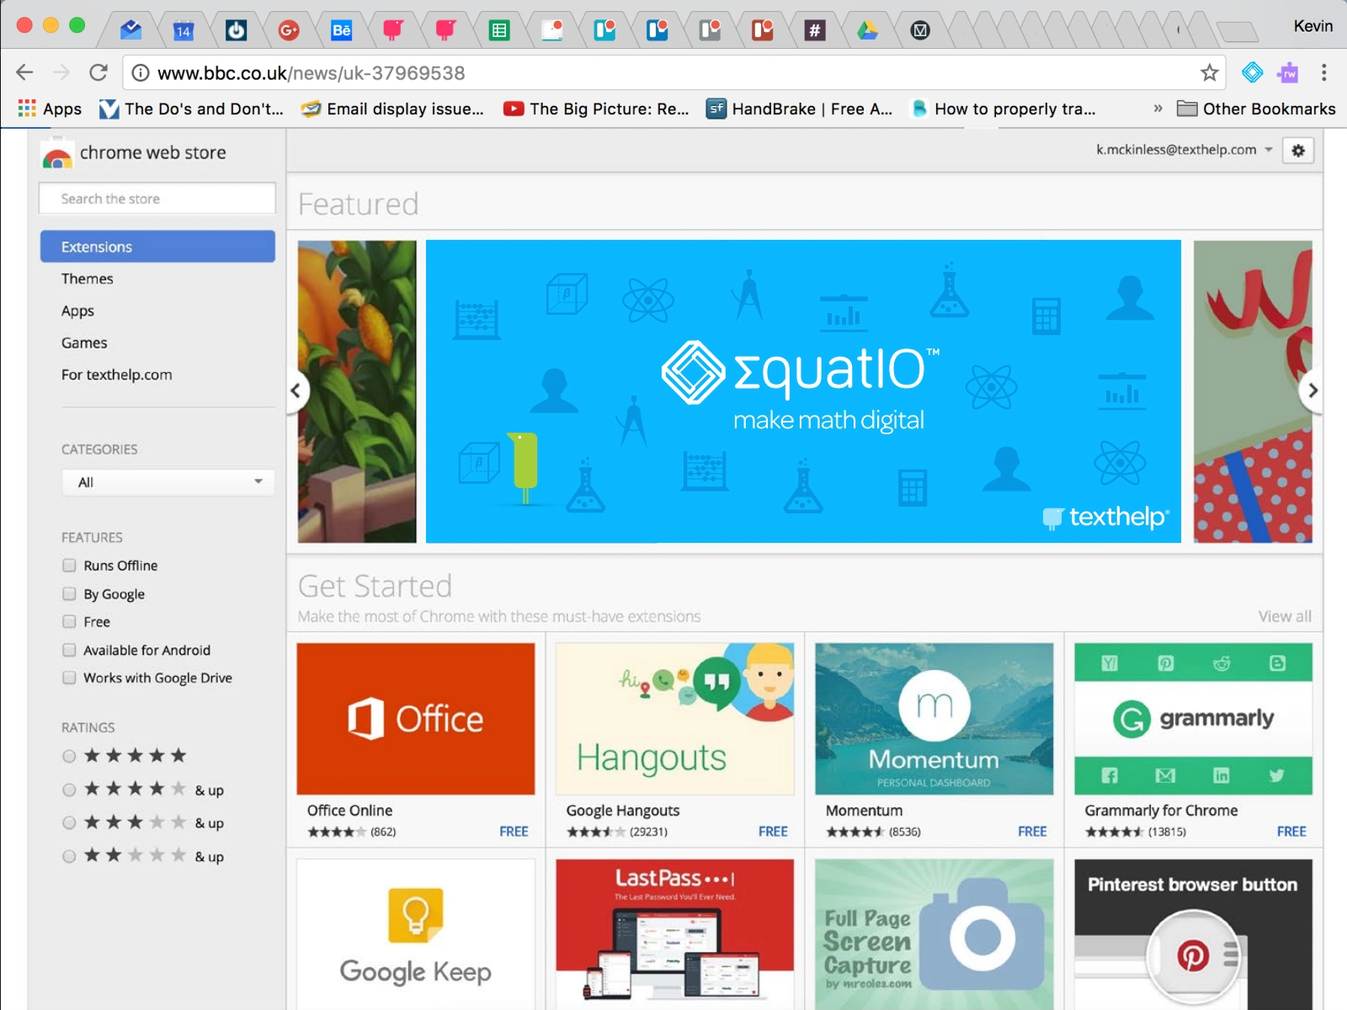Screen dimensions: 1347x1010
Task: Open the Behance tab
Action: point(341,31)
